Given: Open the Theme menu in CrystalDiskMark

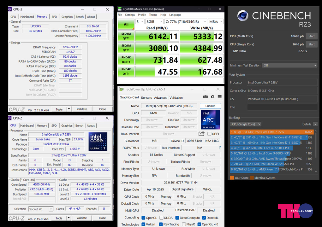Looking at the screenshot, I should [x=153, y=15].
